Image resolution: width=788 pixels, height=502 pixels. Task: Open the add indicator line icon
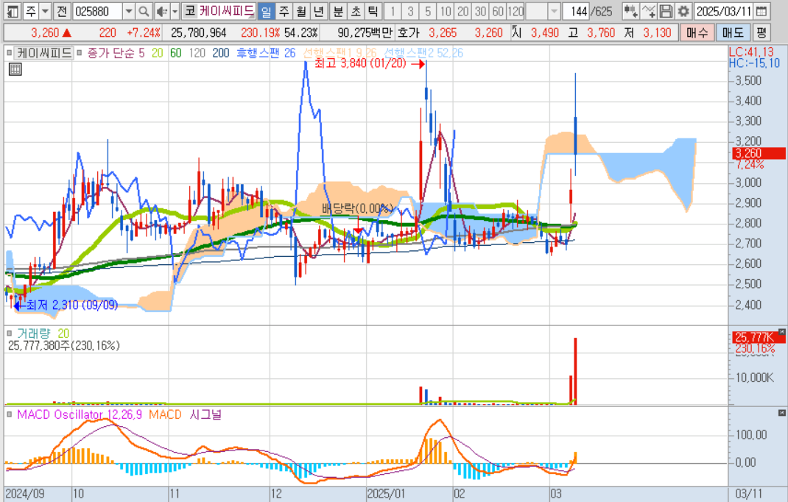coord(648,10)
